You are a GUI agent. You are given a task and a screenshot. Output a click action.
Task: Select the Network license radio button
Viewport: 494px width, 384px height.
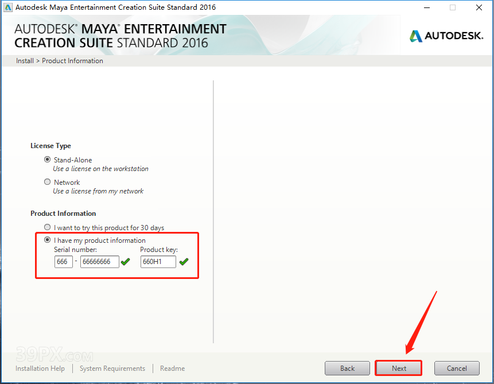pos(47,182)
